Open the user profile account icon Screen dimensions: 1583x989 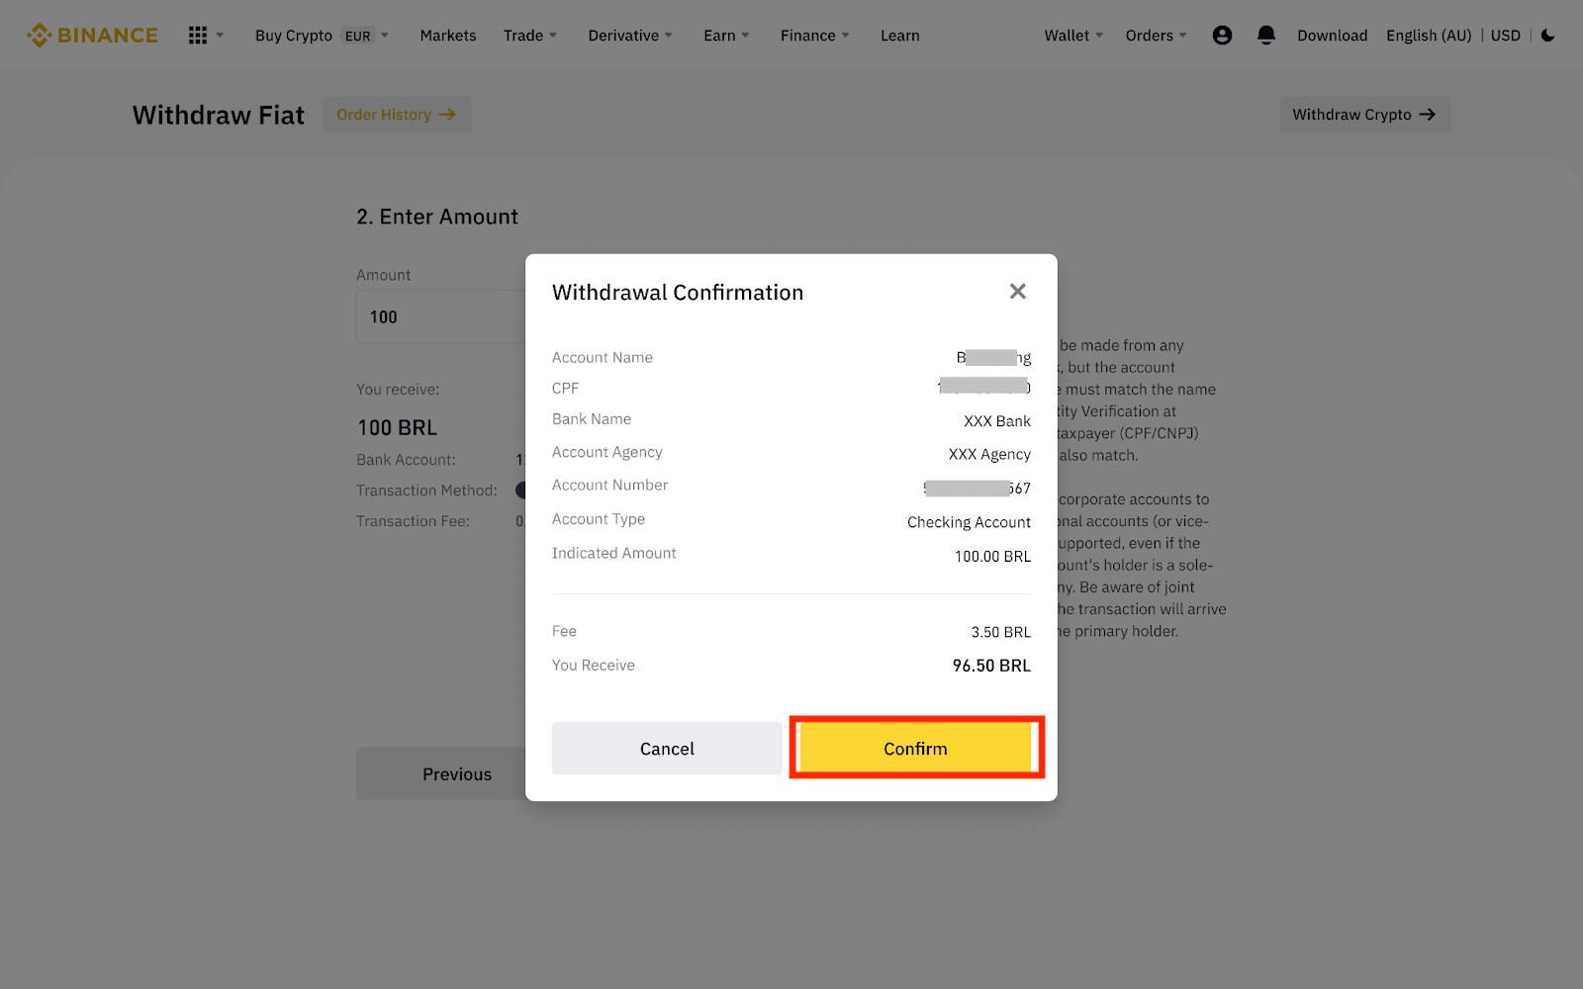point(1222,36)
